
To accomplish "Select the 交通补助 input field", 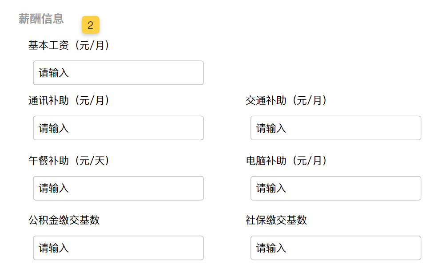I will click(x=335, y=128).
